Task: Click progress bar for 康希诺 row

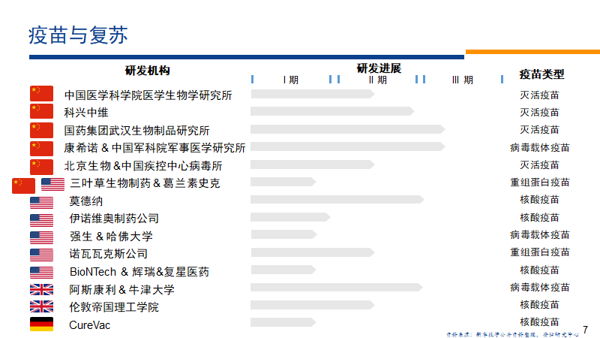Action: pos(348,146)
